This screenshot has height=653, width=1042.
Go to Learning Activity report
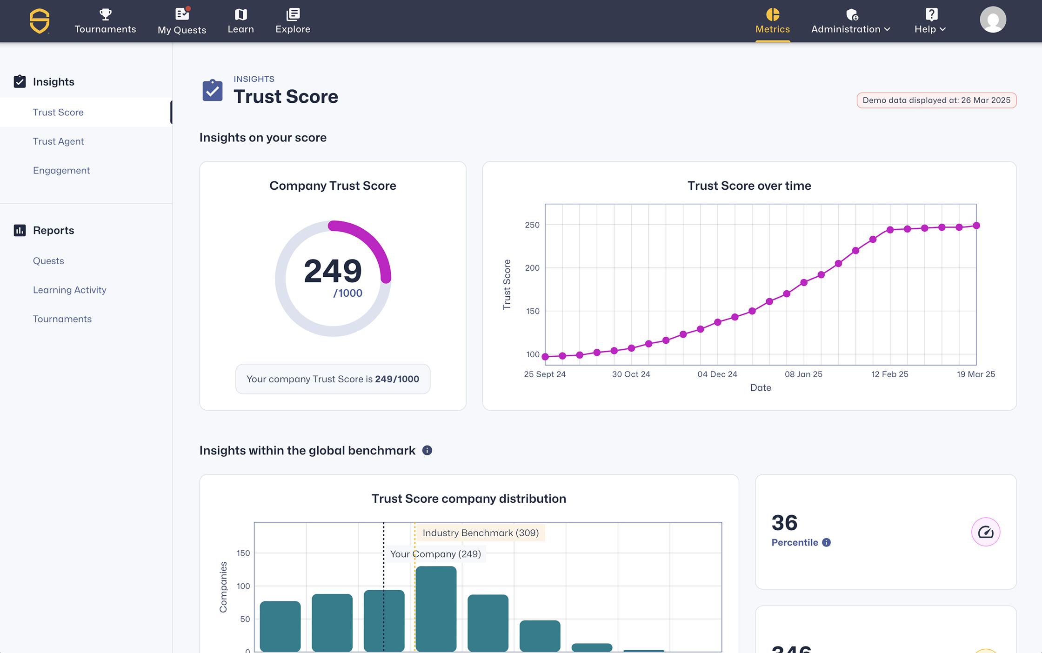[69, 290]
